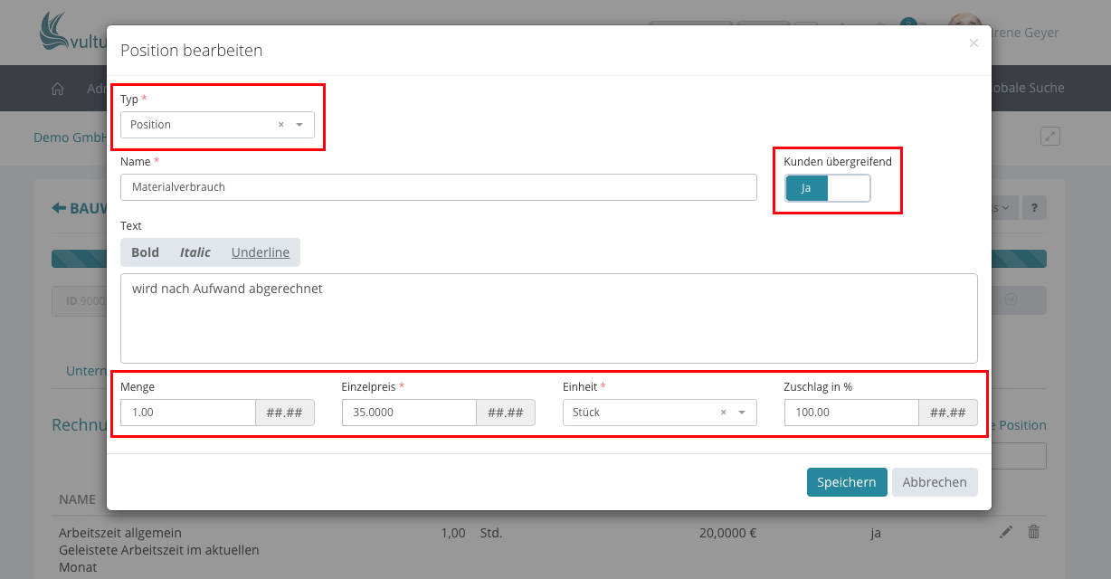Viewport: 1111px width, 579px height.
Task: Click the pencil edit icon for Arbeitszeit allgemein
Action: 1006,533
